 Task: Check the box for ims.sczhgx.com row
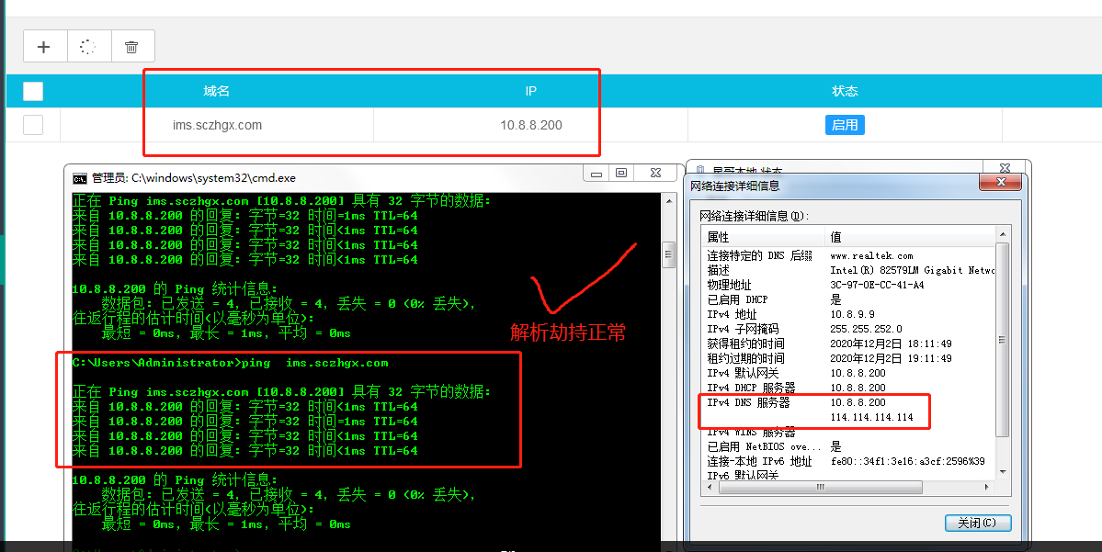tap(33, 125)
